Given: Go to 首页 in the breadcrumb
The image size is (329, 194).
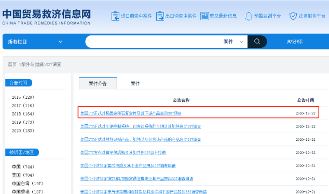Looking at the screenshot, I should pos(12,64).
